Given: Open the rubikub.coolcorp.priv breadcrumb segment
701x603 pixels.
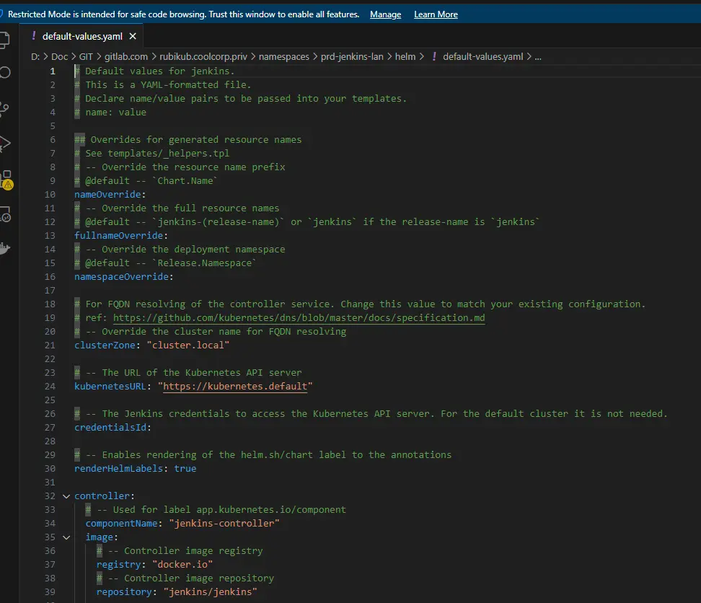Looking at the screenshot, I should pos(203,56).
